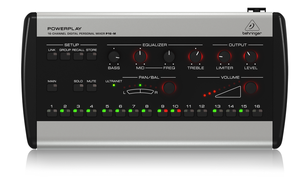Select channel 16 button
The width and height of the screenshot is (295, 177).
point(257,113)
